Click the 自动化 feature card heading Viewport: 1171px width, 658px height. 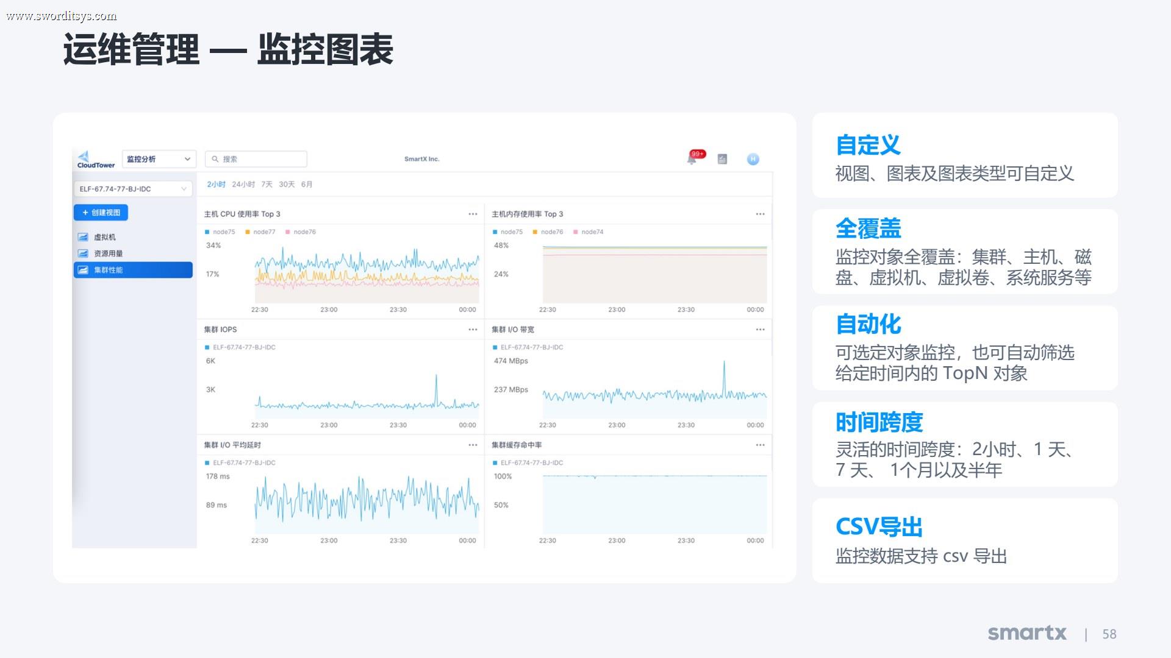pyautogui.click(x=868, y=324)
